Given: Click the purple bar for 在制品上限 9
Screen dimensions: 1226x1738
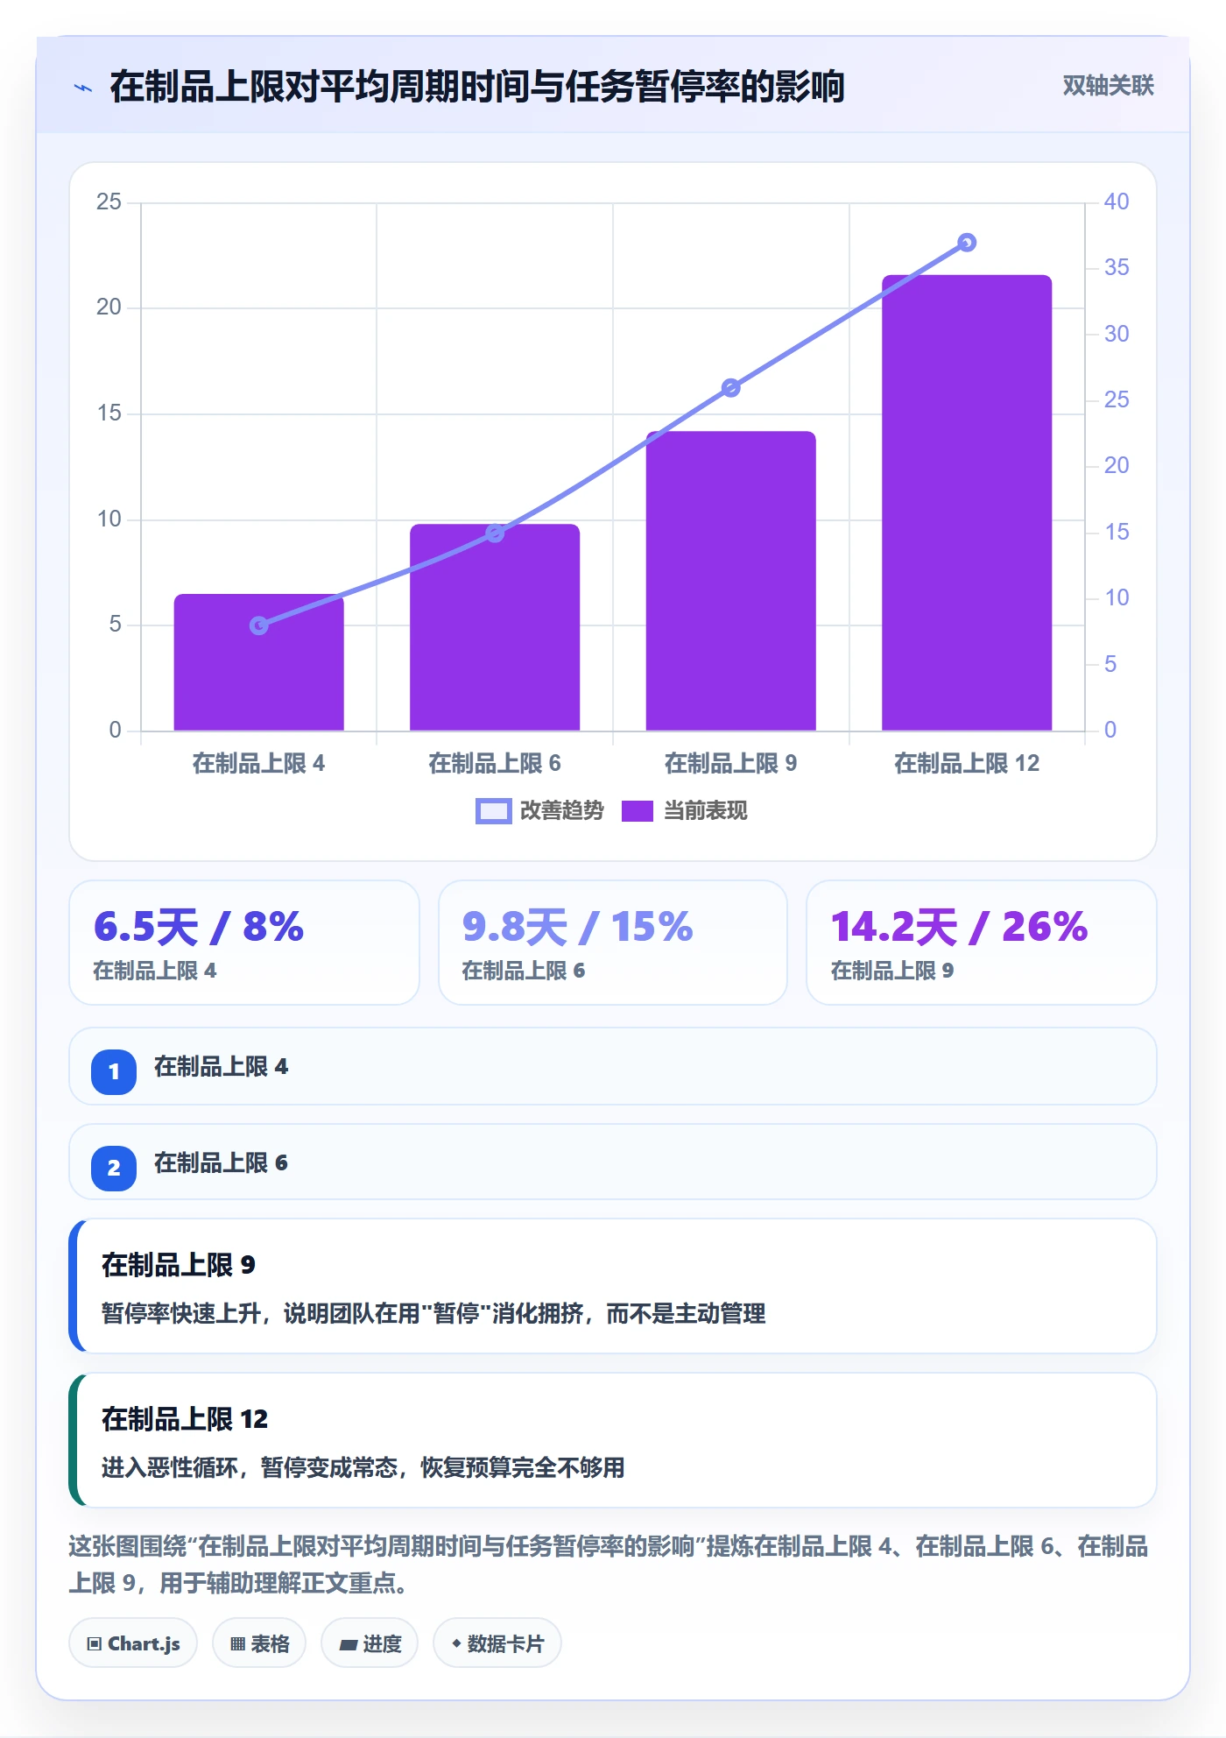Looking at the screenshot, I should tap(731, 581).
